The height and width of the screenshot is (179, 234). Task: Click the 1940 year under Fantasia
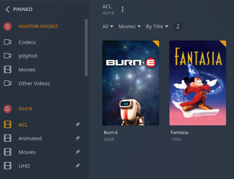[176, 139]
